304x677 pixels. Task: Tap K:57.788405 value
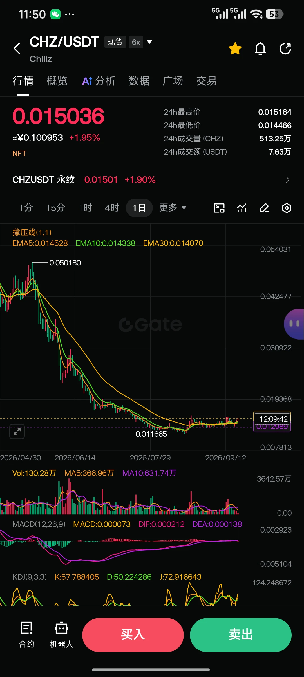pos(77,577)
